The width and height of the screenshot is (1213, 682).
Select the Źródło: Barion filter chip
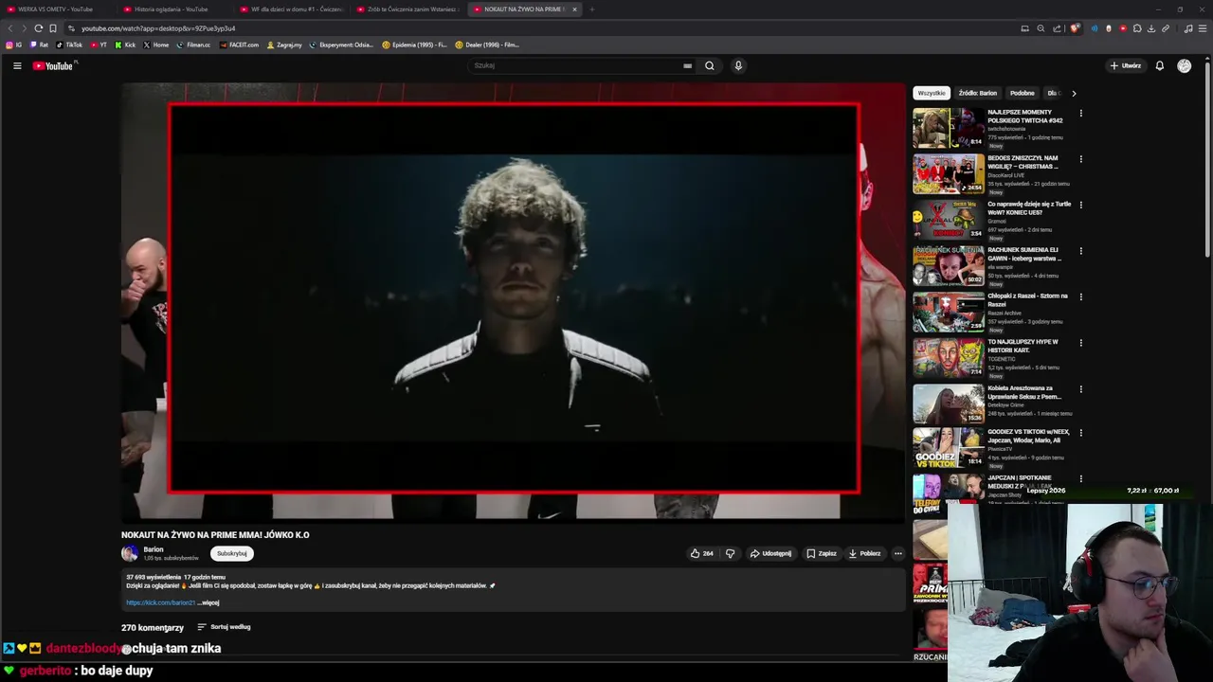[x=977, y=93]
